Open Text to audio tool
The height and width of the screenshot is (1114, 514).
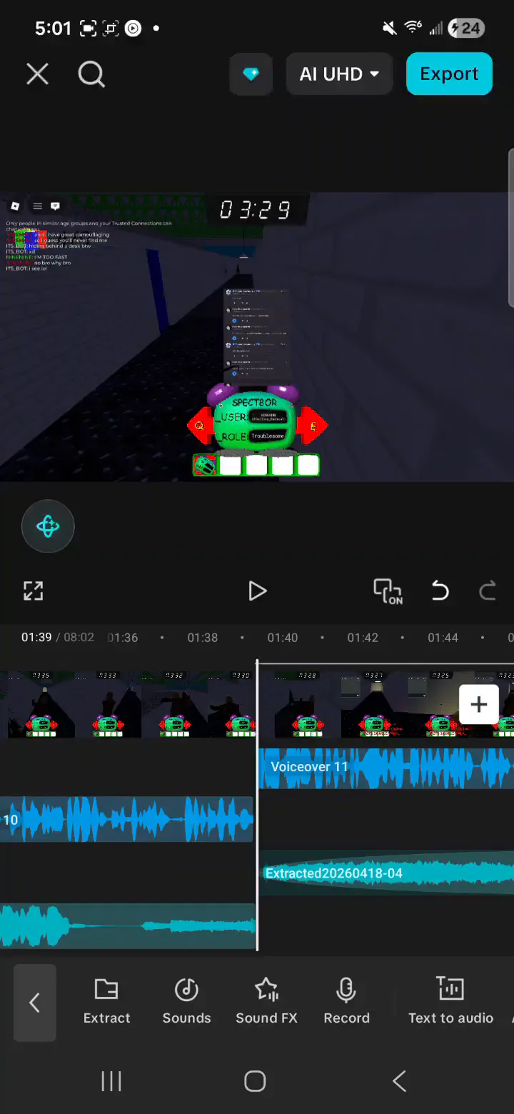click(450, 1001)
